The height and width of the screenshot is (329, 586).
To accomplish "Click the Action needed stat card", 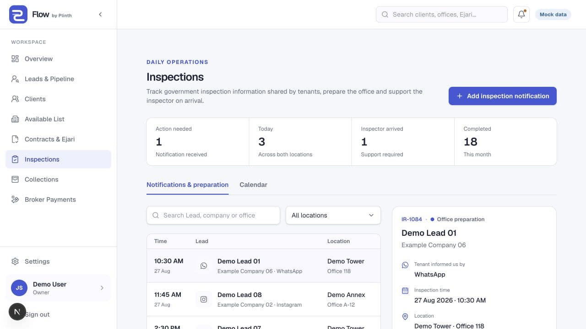I will [x=198, y=142].
